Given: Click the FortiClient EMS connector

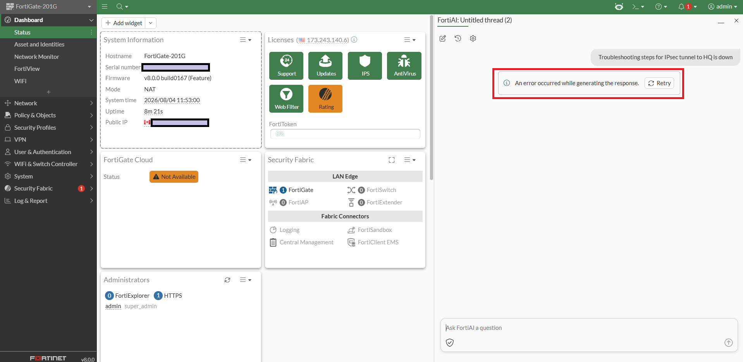Looking at the screenshot, I should click(373, 242).
